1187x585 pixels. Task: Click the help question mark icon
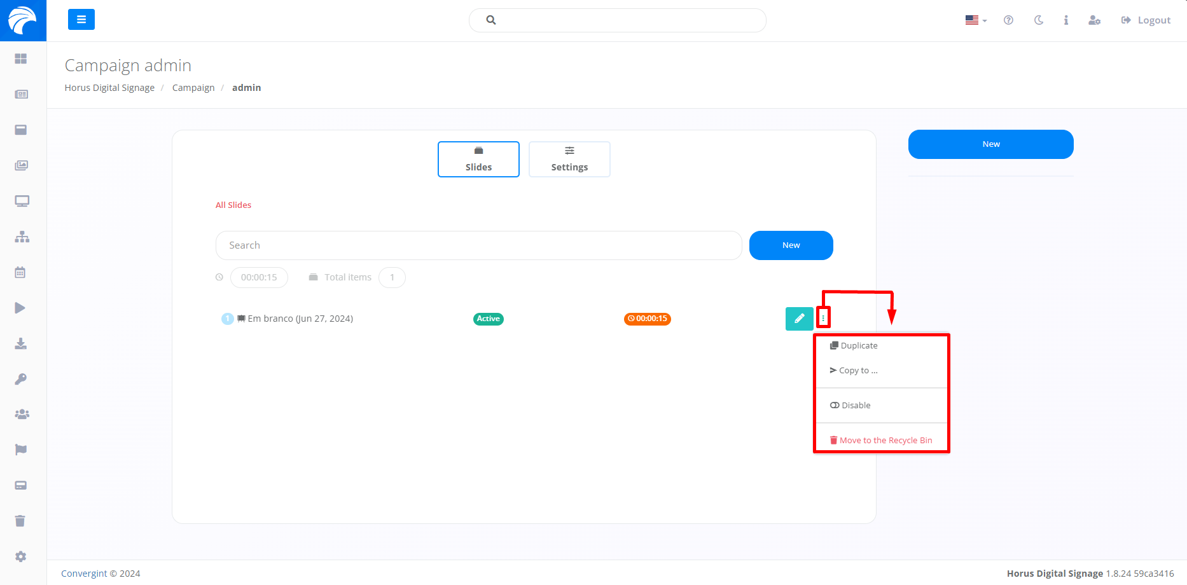(x=1008, y=20)
